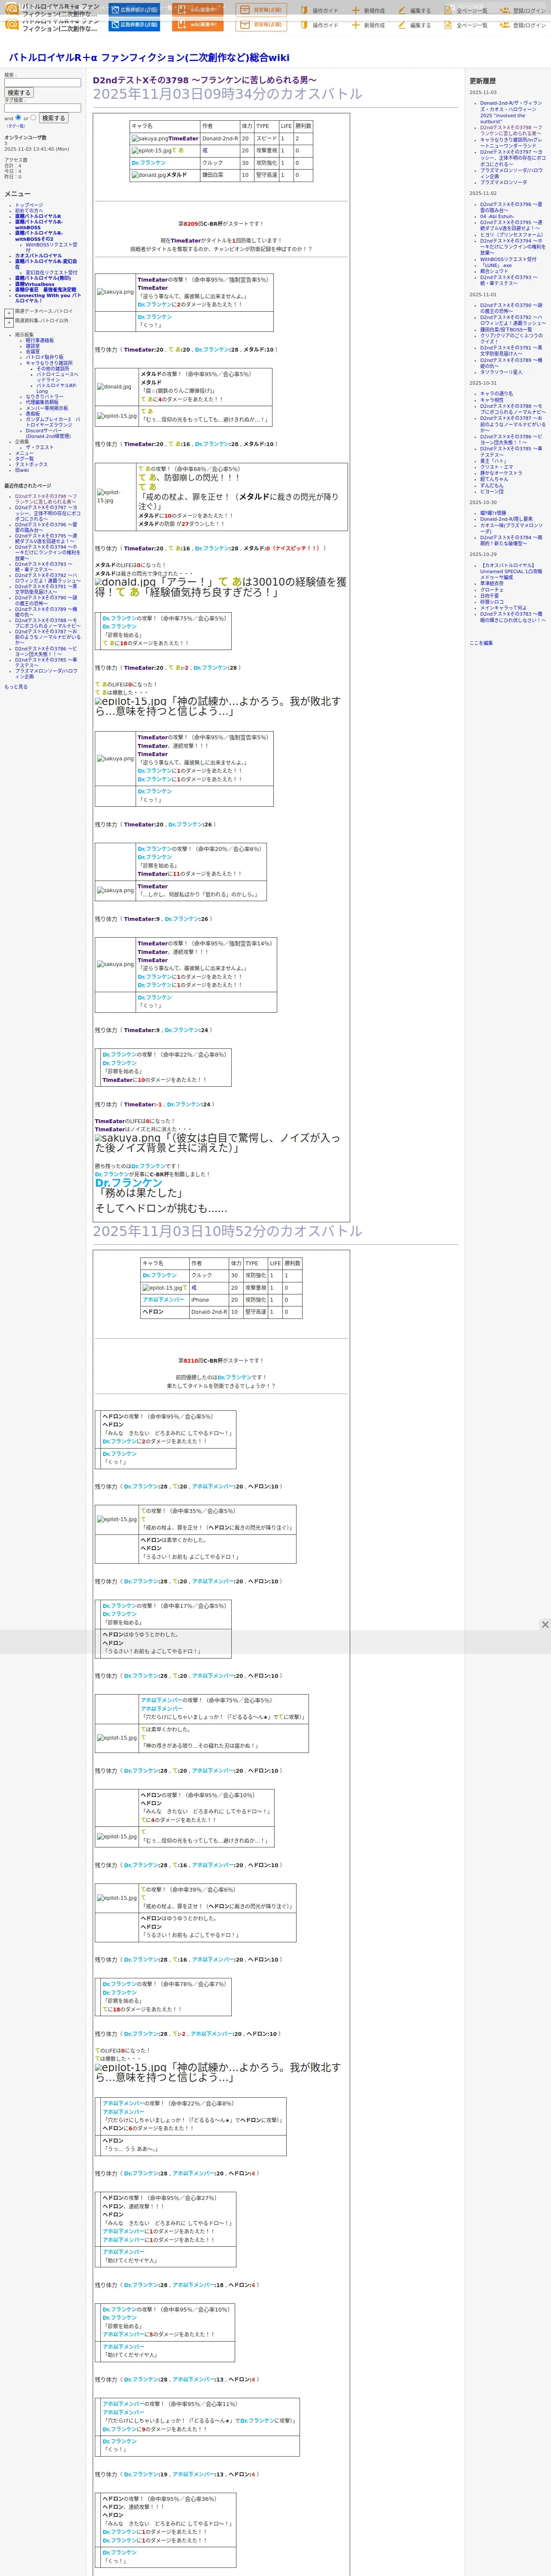Open 代理編集依頼板 link

click(42, 402)
